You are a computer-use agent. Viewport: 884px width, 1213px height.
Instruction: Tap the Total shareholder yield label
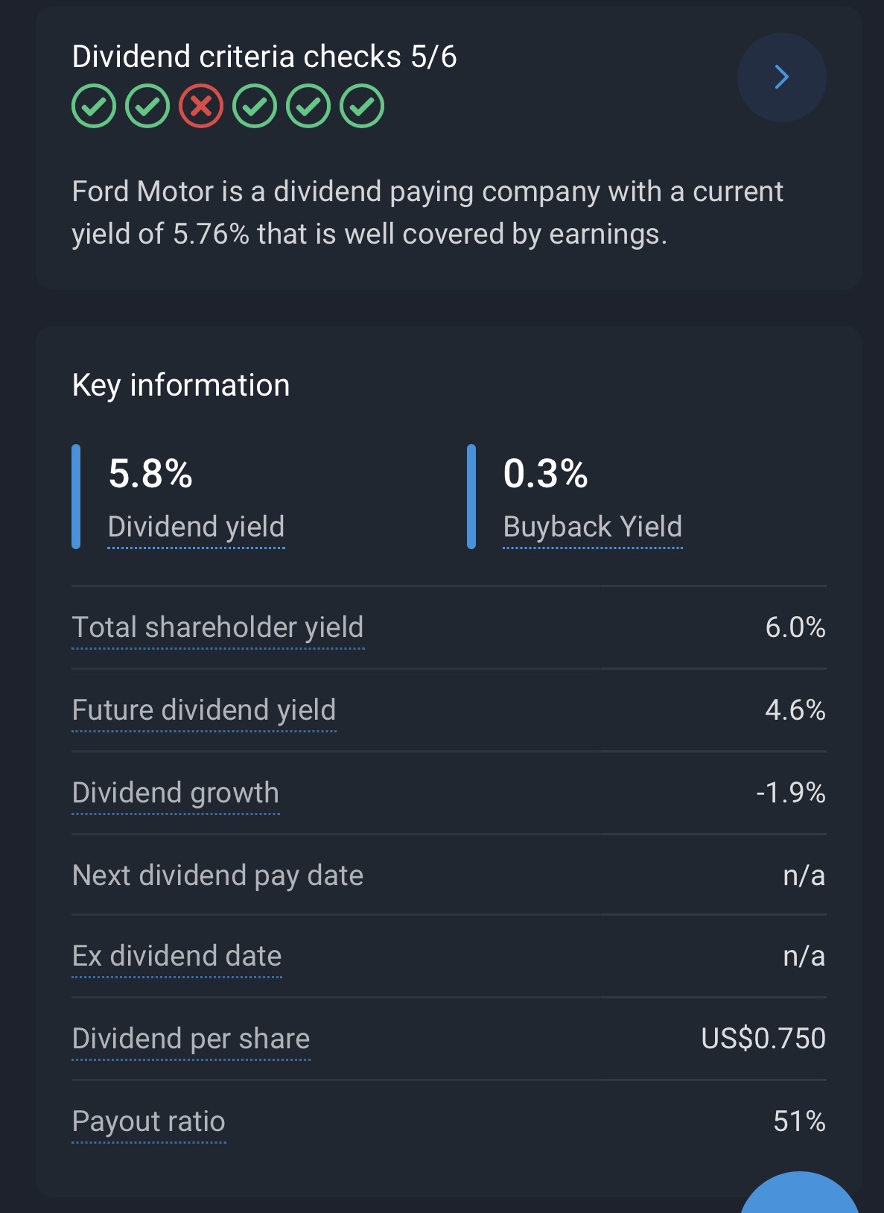(217, 627)
